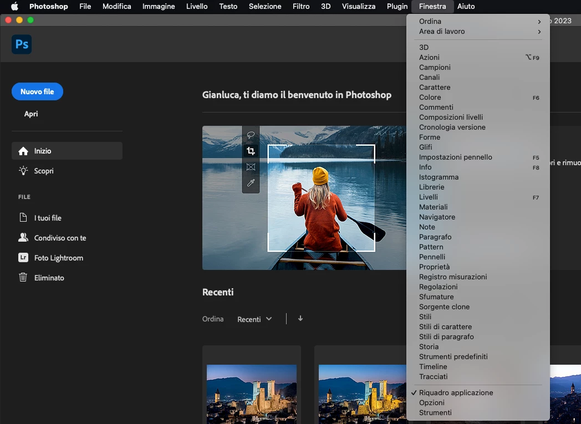
Task: Open the Recenti sort dropdown
Action: pyautogui.click(x=254, y=319)
